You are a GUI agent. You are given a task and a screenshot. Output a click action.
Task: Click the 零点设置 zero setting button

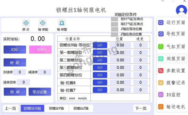[x=40, y=92]
